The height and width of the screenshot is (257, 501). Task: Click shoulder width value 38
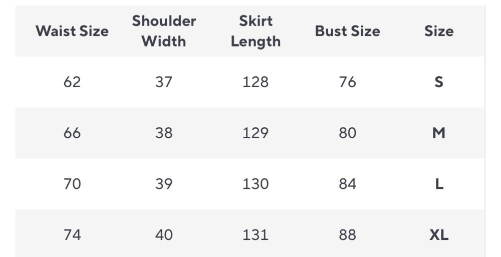click(x=164, y=133)
